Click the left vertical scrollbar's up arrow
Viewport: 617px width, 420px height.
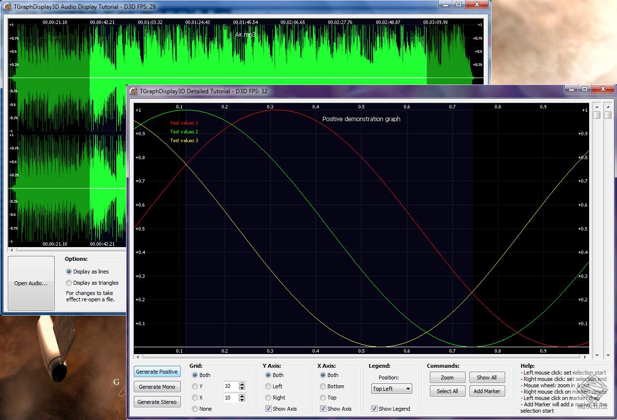click(x=596, y=106)
